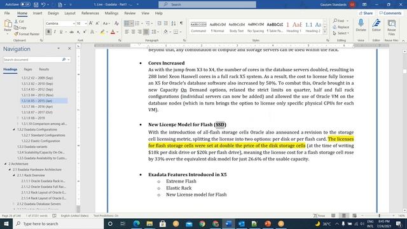Click the Borders icon

[x=176, y=32]
